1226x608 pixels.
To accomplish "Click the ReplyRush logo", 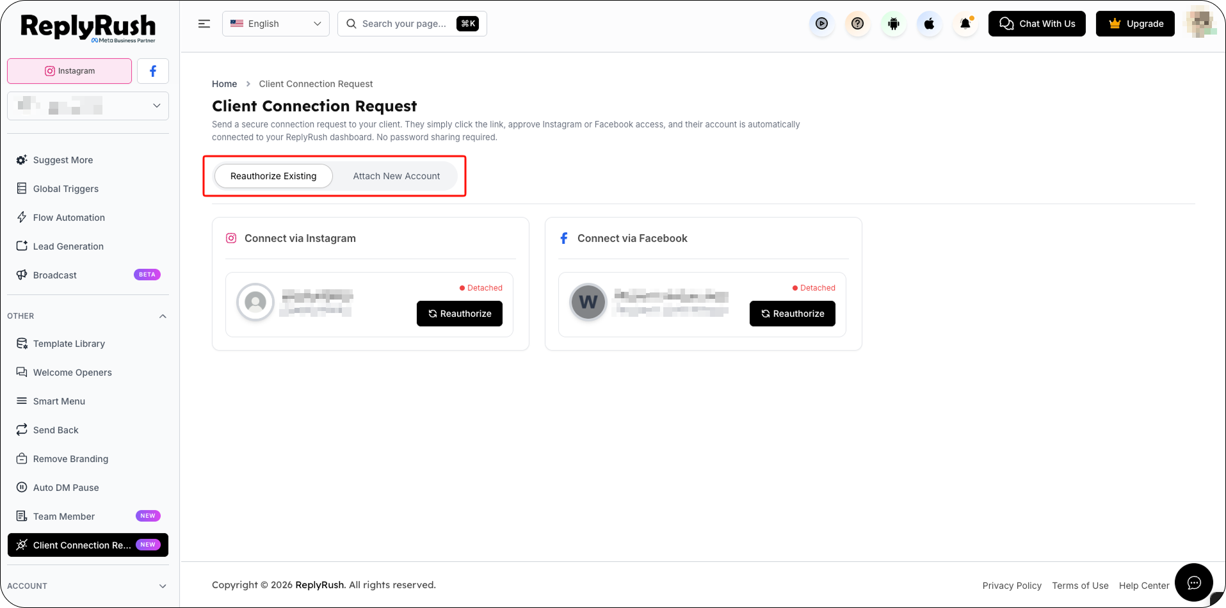I will 88,28.
